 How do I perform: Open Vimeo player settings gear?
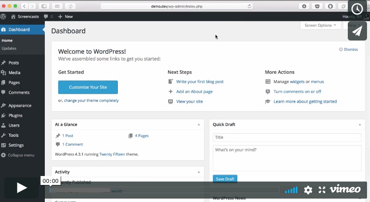pos(308,190)
